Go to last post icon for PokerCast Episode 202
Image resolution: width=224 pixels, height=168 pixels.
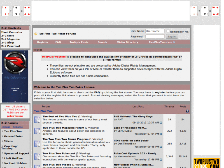[x=161, y=160]
